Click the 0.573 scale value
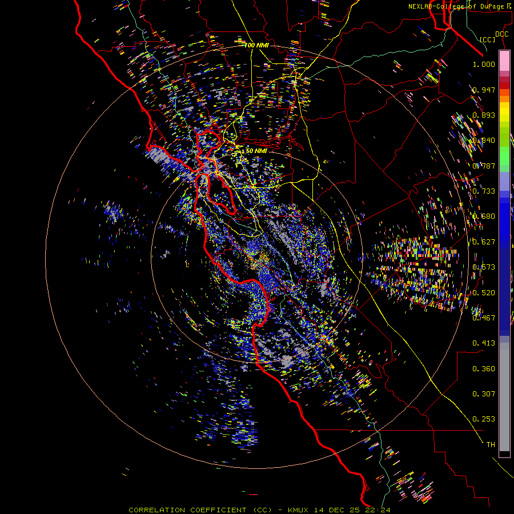Screen dimensions: 514x514 click(x=484, y=267)
